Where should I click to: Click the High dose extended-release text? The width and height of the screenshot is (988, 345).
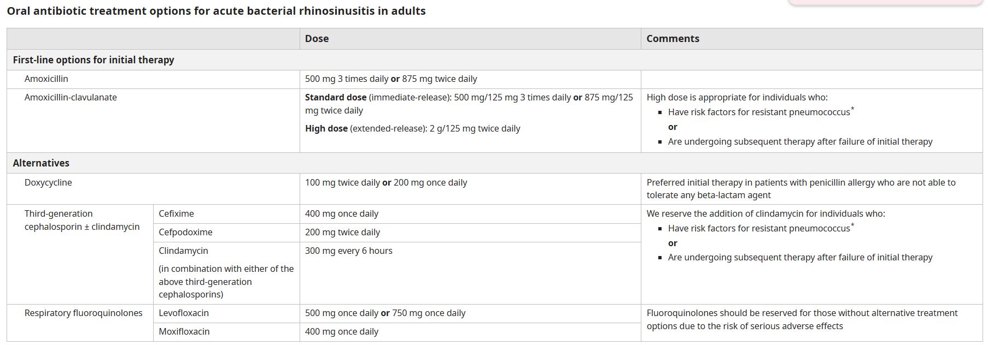pos(412,129)
